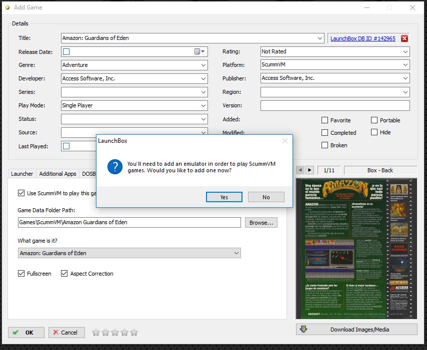Uncheck Use ScummVM to play this game
427x350 pixels.
click(x=21, y=193)
